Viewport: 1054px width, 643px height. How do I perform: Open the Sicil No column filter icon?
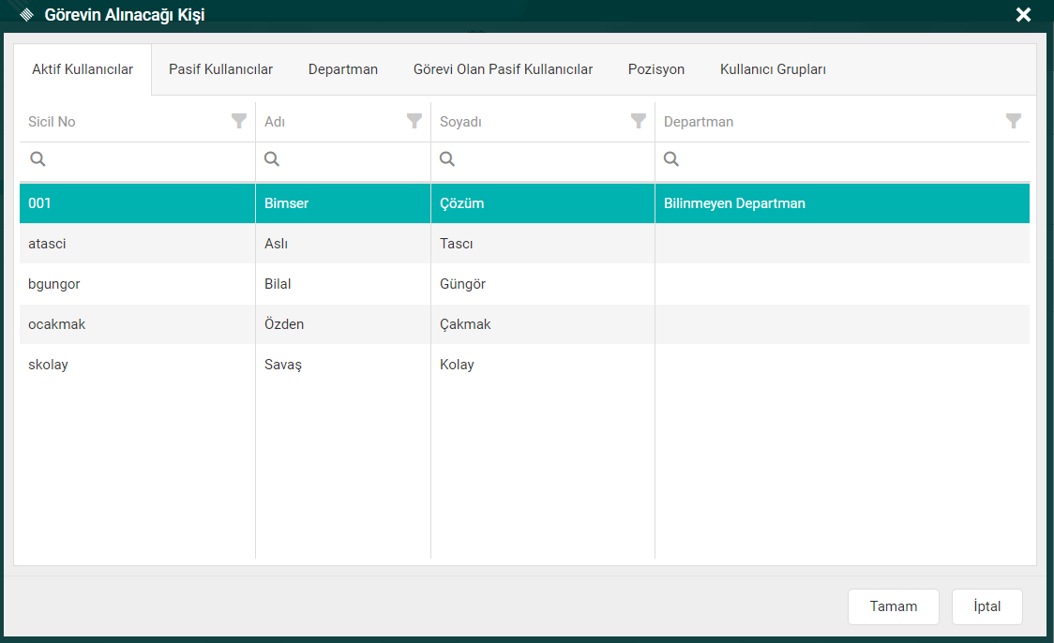coord(239,121)
